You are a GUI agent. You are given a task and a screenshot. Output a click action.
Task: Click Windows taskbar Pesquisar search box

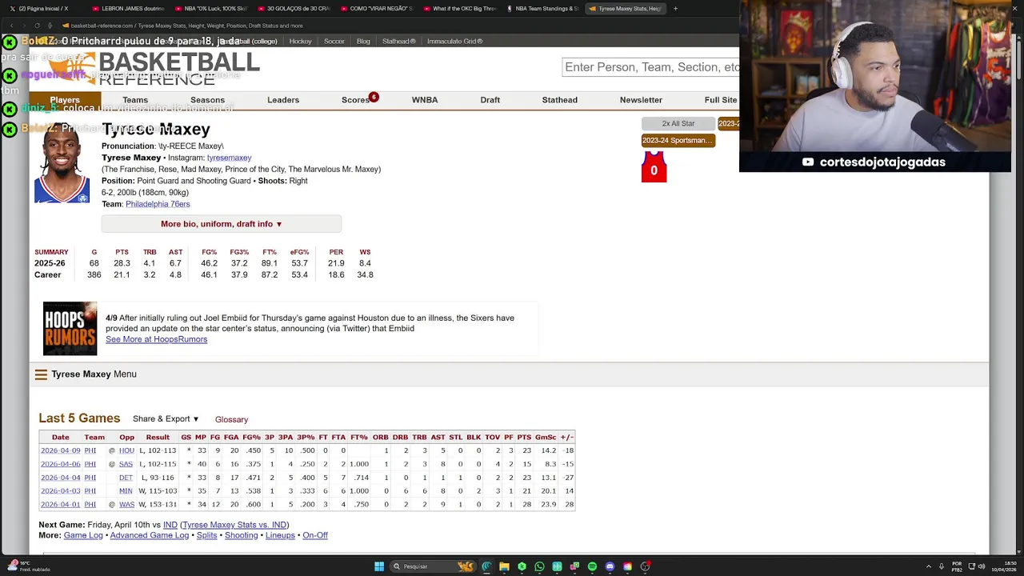click(432, 566)
